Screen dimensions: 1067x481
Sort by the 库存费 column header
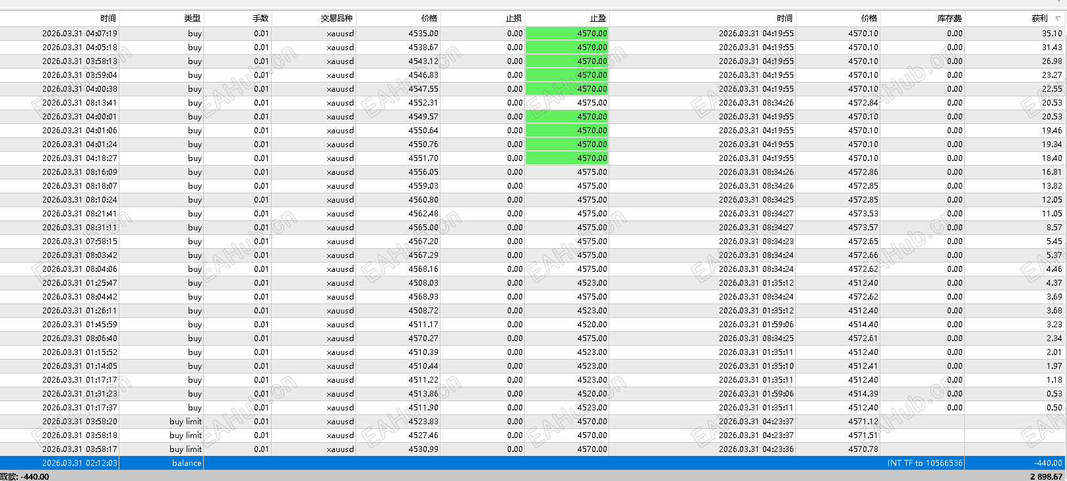point(950,18)
